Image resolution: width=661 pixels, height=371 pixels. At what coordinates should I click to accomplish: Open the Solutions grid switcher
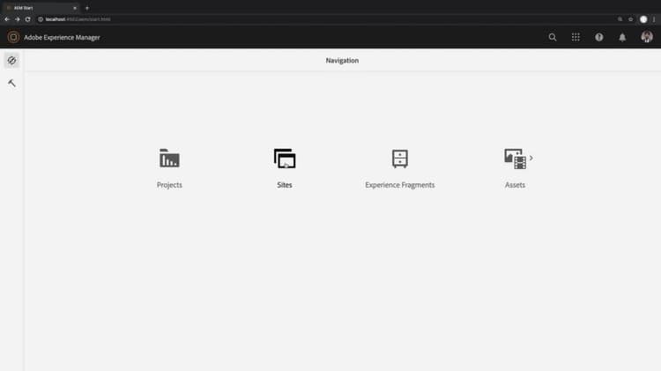pos(576,37)
